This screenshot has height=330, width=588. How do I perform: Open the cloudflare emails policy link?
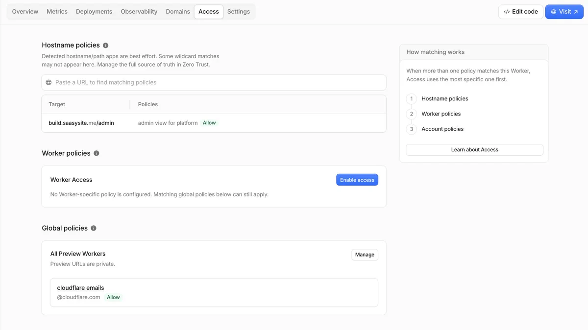80,288
